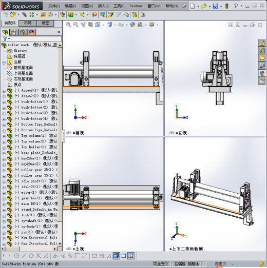Click the Linear Component Pattern icon
The height and width of the screenshot is (268, 267).
coord(32,15)
